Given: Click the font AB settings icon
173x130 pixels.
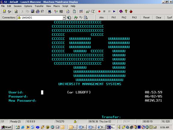Looking at the screenshot, I should [x=56, y=11].
